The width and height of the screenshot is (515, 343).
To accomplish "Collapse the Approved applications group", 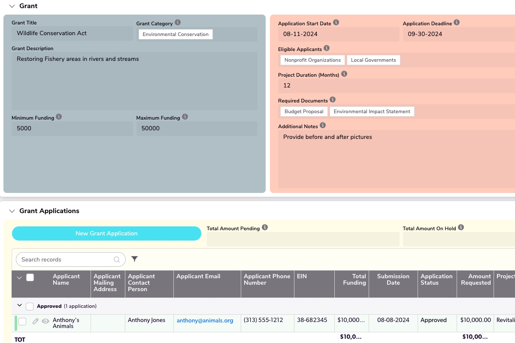I will pos(19,306).
